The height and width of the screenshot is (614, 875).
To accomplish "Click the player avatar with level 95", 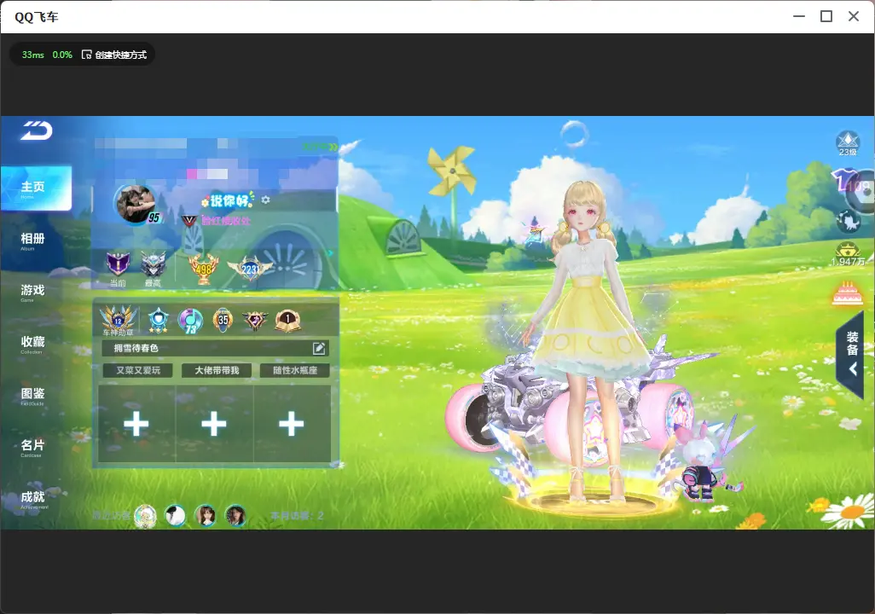I will [x=136, y=205].
